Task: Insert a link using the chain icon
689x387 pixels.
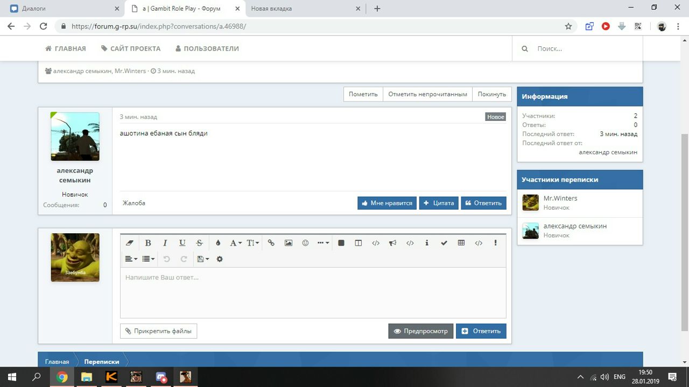Action: pyautogui.click(x=271, y=243)
